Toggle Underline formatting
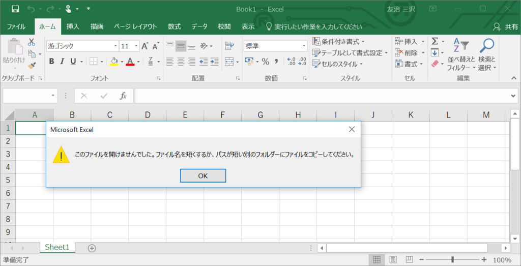Screen dimensions: 521x266 click(72, 62)
